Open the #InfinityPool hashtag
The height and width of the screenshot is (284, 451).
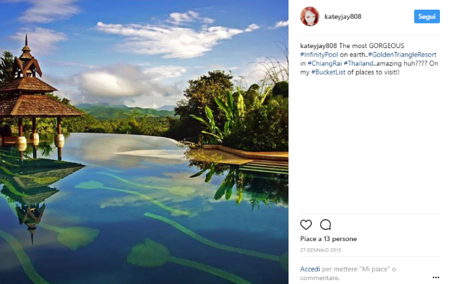(x=320, y=55)
